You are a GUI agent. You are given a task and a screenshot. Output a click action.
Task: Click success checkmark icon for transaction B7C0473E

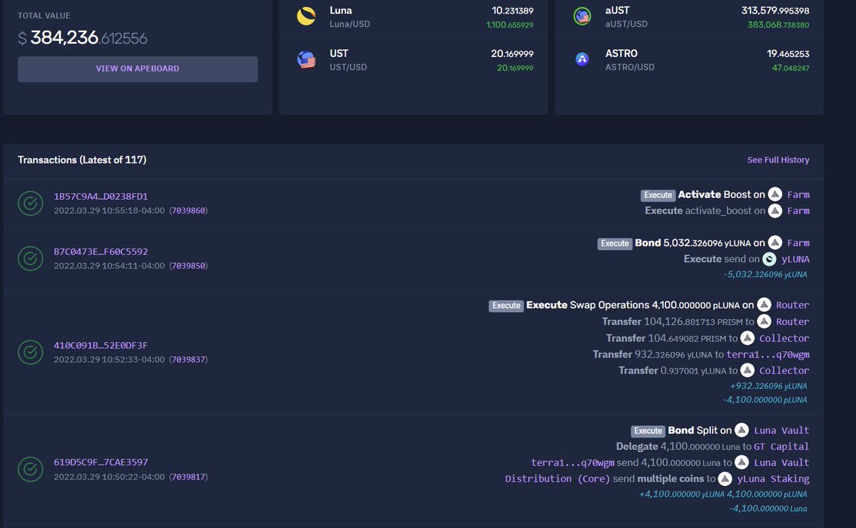point(30,258)
